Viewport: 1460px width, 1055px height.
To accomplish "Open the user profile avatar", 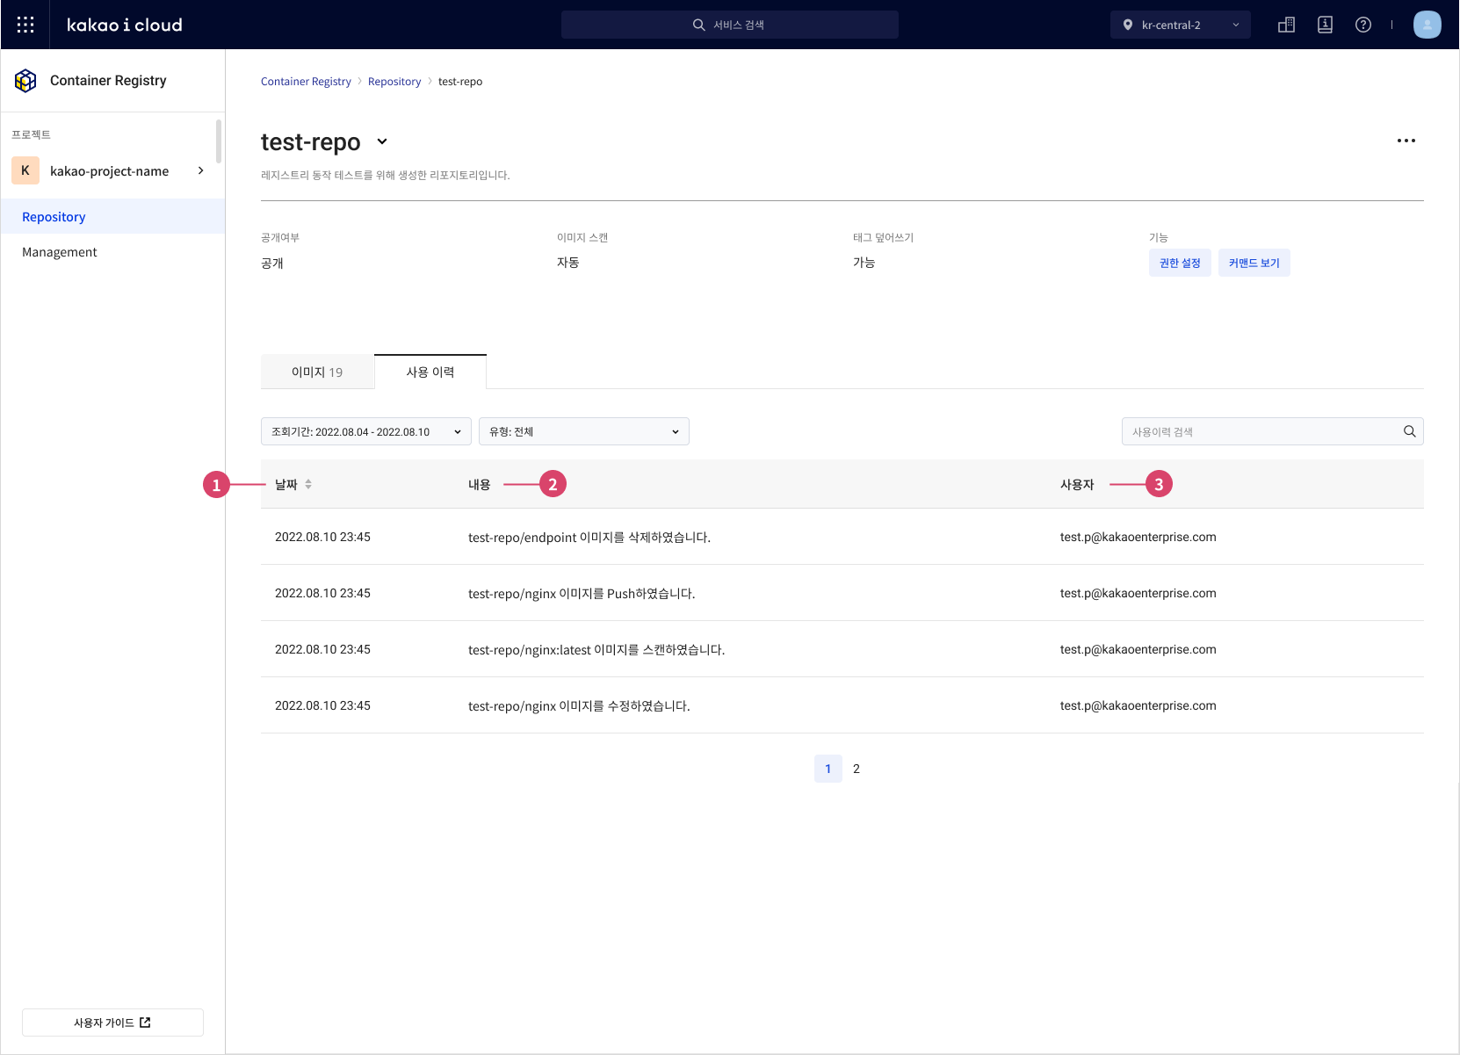I will click(1427, 25).
